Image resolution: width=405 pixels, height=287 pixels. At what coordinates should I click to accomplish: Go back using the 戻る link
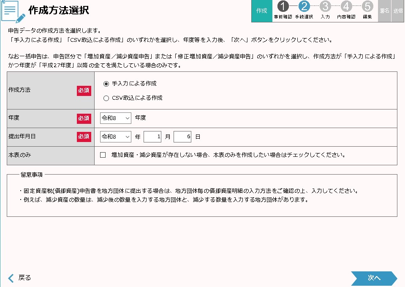20,278
